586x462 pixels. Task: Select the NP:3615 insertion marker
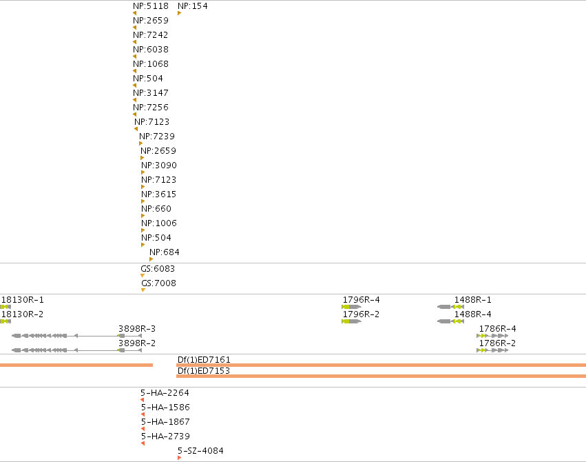tap(143, 201)
